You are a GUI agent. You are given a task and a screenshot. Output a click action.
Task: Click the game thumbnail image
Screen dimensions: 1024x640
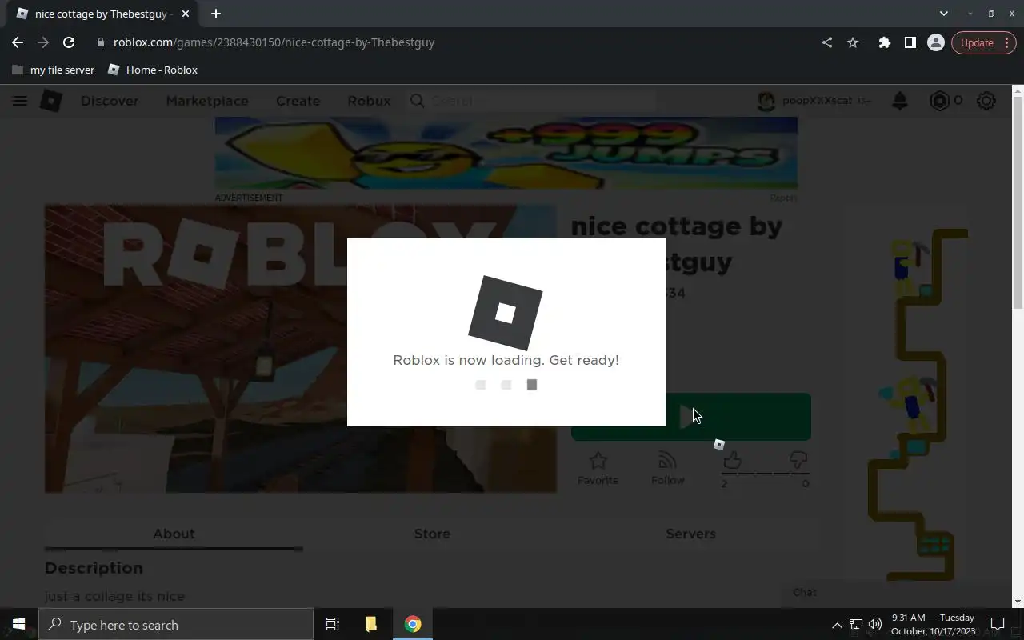click(300, 349)
